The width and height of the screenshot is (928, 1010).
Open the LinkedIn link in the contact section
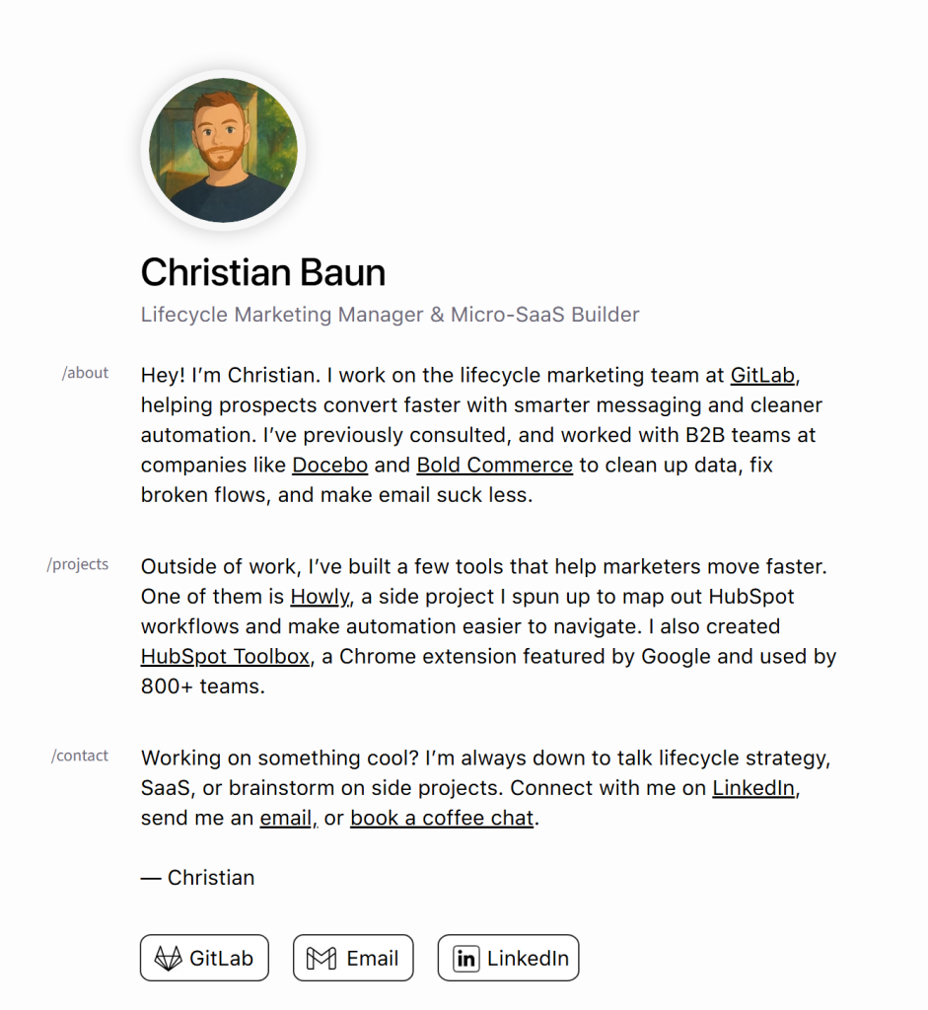[752, 787]
